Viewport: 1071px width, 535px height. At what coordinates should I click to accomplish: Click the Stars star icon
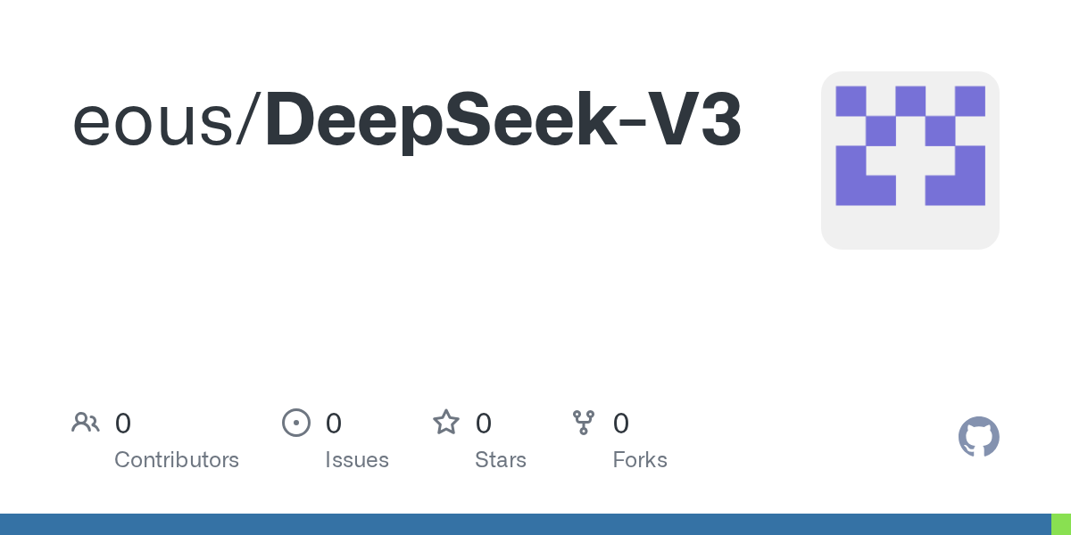(x=445, y=423)
